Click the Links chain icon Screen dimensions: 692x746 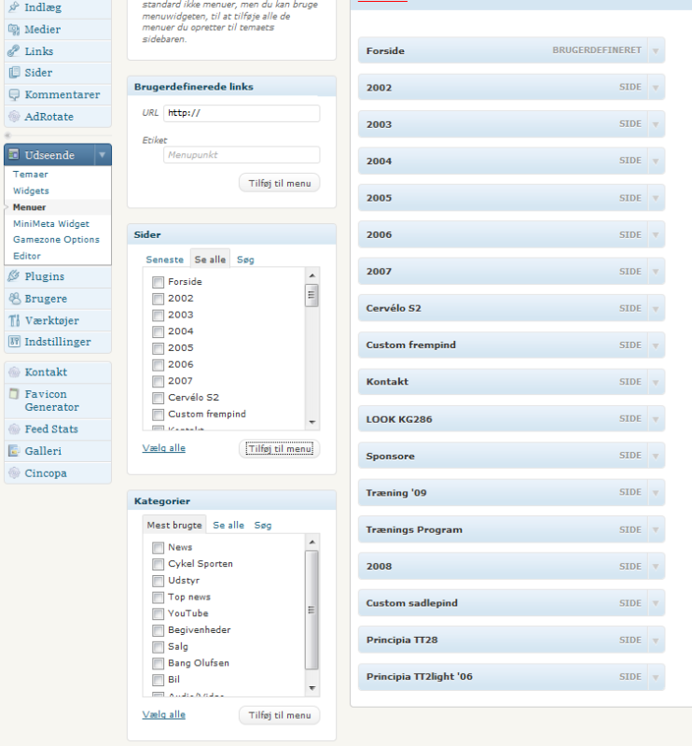click(14, 50)
